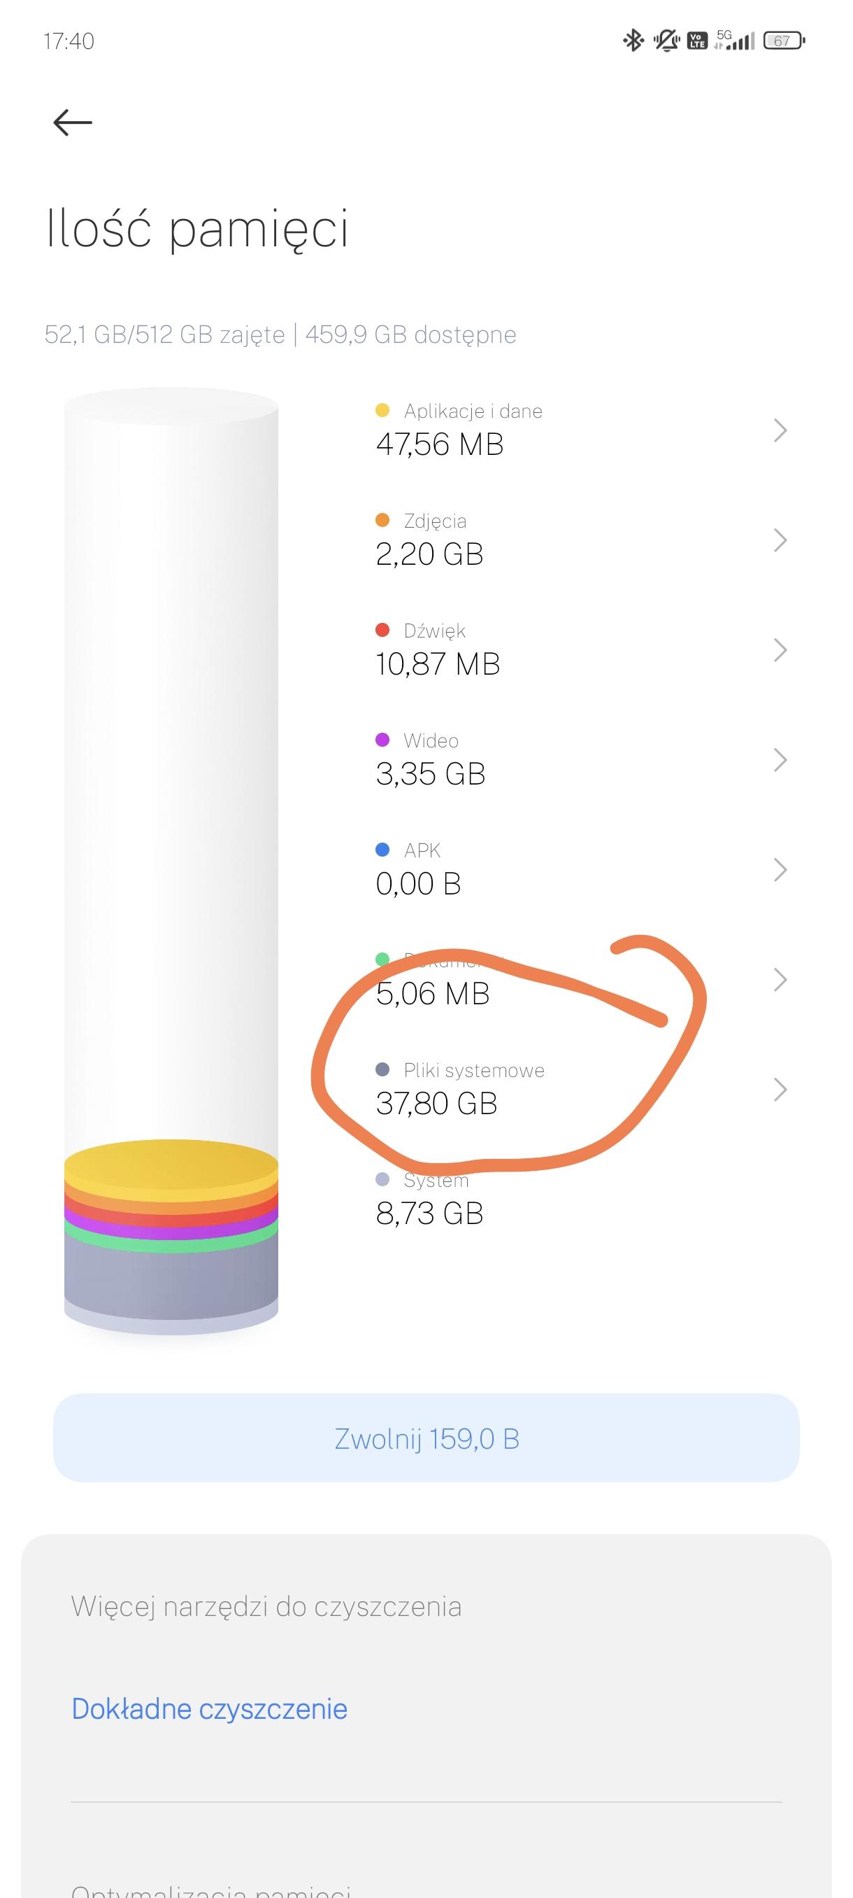Tap the clock in status bar

(69, 41)
